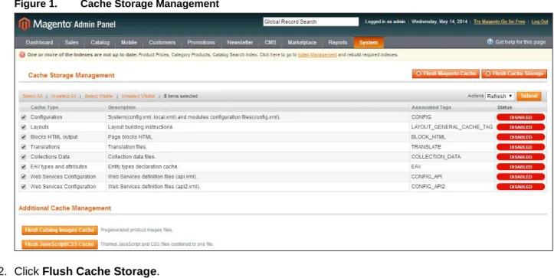Open the Dashboard menu
This screenshot has width=554, height=278.
(39, 42)
